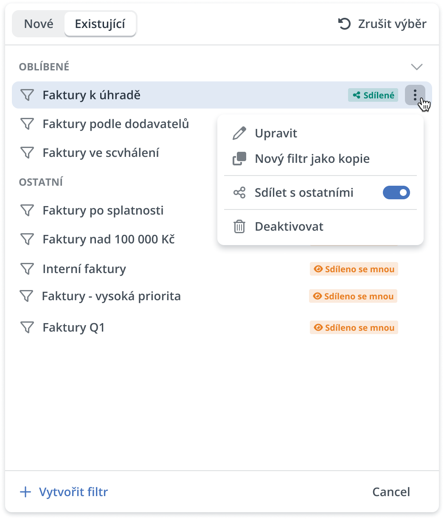Click the share icon beside Sdílet s ostatními
Viewport: 444px width, 519px height.
tap(239, 193)
